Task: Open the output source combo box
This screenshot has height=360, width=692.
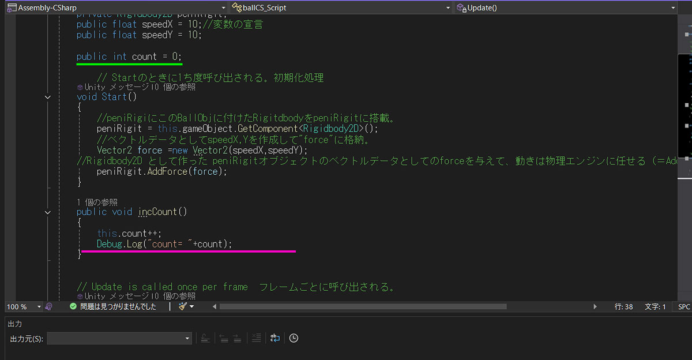Action: (119, 338)
